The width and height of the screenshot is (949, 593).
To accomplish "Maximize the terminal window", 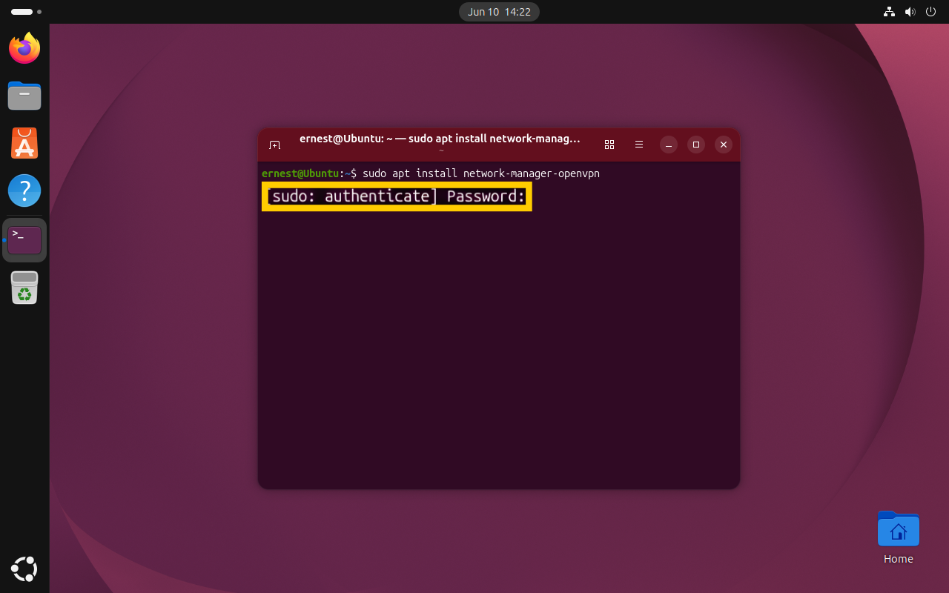I will pyautogui.click(x=695, y=145).
